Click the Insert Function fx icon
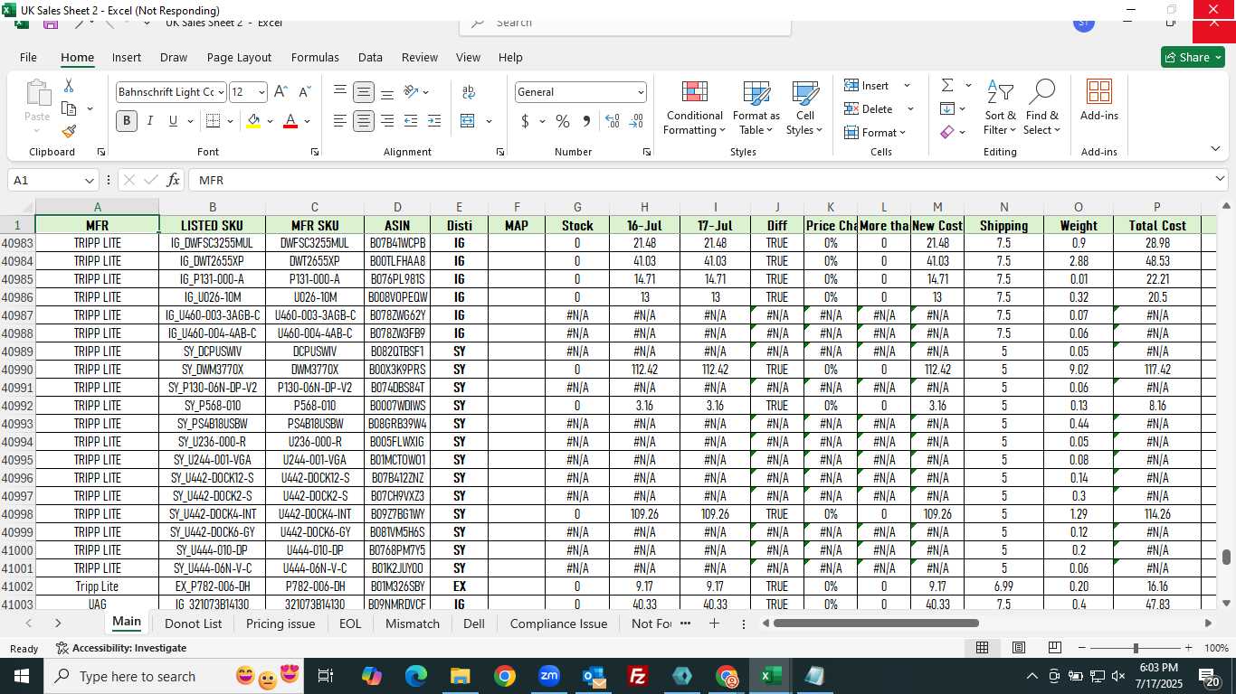The height and width of the screenshot is (694, 1236). click(x=174, y=180)
